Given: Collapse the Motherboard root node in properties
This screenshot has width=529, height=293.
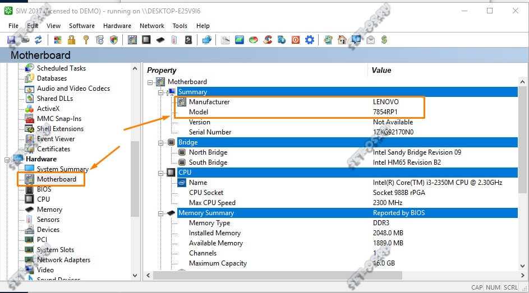Looking at the screenshot, I should tap(150, 82).
